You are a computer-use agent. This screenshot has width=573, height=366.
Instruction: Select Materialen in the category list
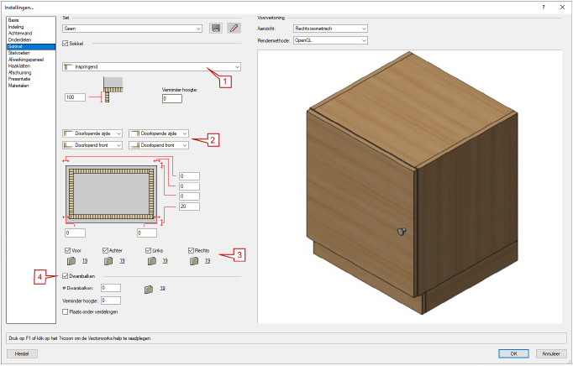31,86
